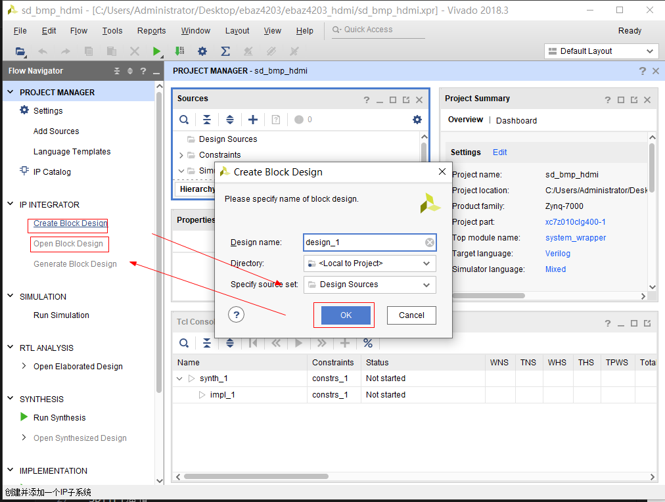Click Design Runs horizontal scrollbar

coord(256,476)
